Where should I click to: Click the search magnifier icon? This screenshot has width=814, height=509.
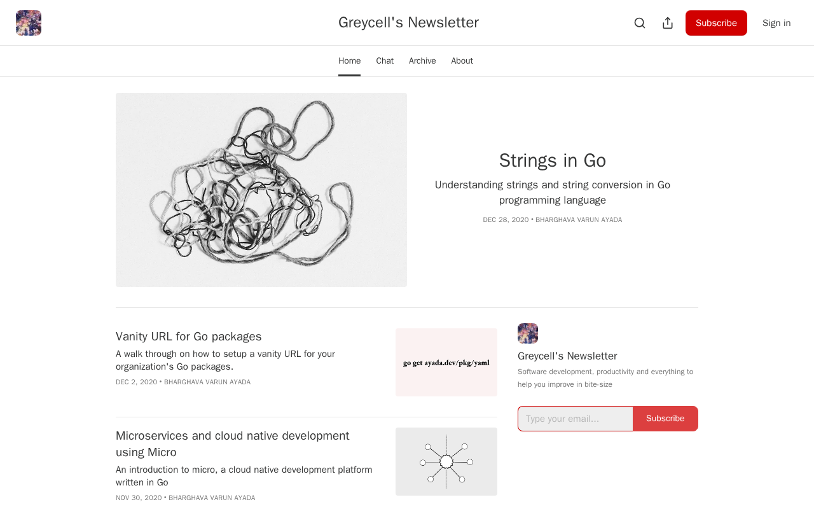(640, 23)
